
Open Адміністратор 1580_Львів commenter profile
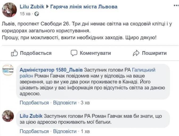(51, 70)
